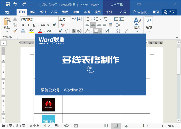Toggle underline formatting
Screen dimensions: 181x129
(34, 25)
